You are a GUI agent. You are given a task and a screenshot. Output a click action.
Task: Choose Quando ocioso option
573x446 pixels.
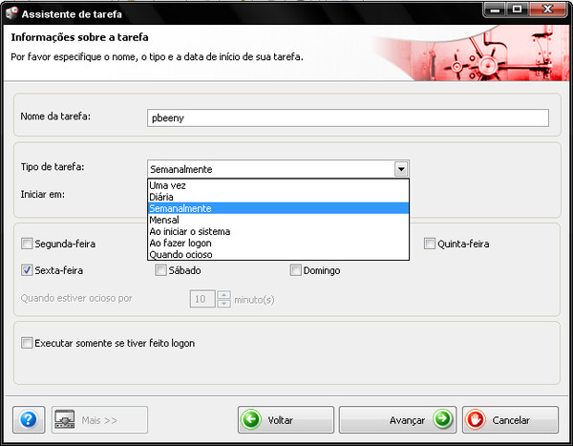tap(278, 254)
